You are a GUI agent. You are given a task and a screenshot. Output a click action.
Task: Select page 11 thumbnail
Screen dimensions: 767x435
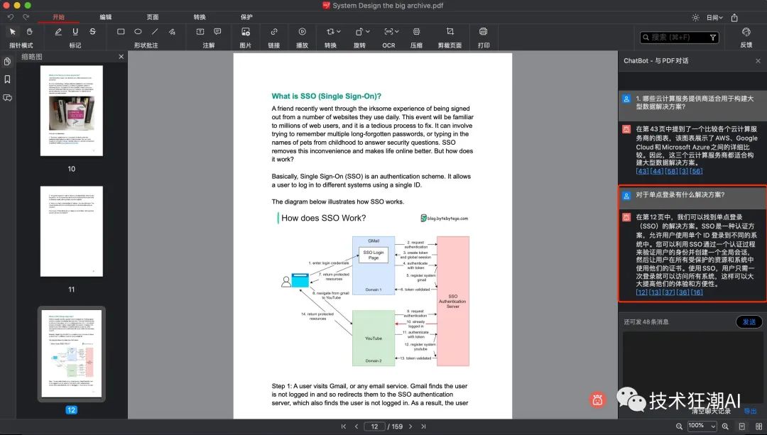(x=71, y=231)
